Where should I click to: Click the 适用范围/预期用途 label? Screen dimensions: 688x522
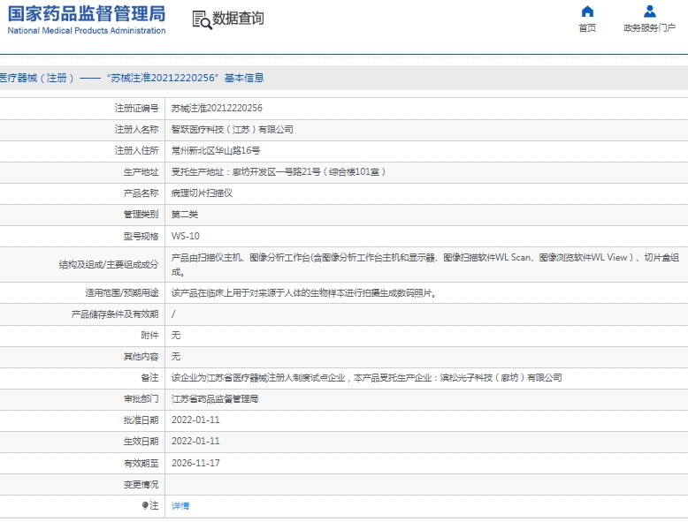tap(122, 292)
